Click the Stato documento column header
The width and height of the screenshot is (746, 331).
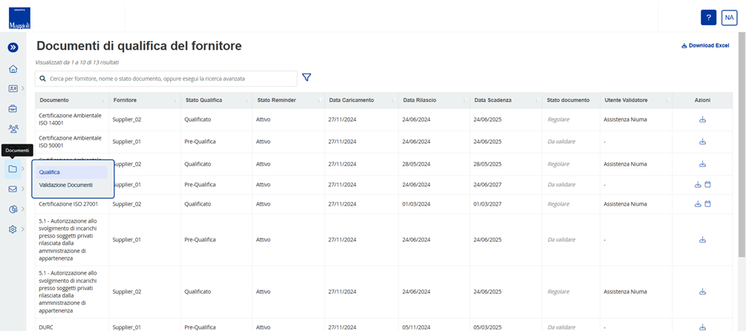571,100
